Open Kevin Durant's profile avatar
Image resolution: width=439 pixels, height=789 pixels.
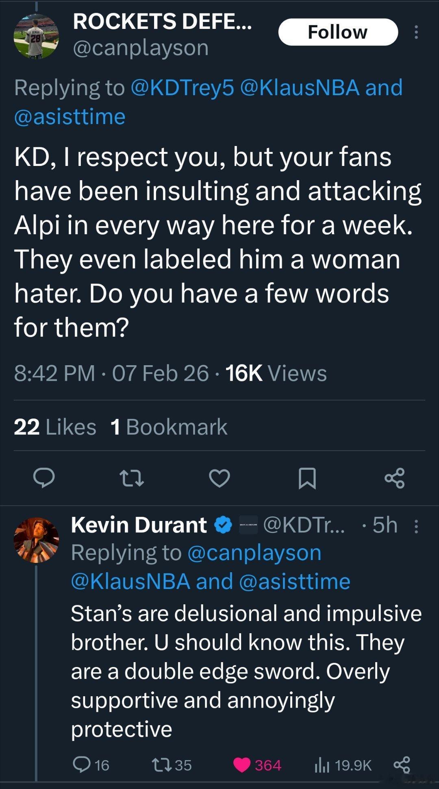36,540
